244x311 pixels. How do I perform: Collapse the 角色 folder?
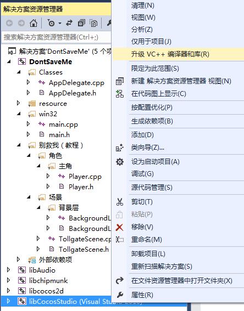point(29,155)
